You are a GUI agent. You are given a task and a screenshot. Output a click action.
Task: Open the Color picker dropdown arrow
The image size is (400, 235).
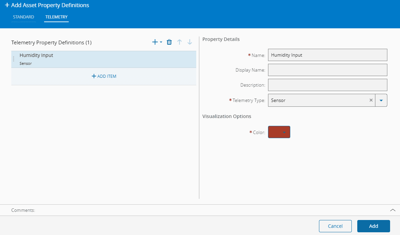coord(284,132)
